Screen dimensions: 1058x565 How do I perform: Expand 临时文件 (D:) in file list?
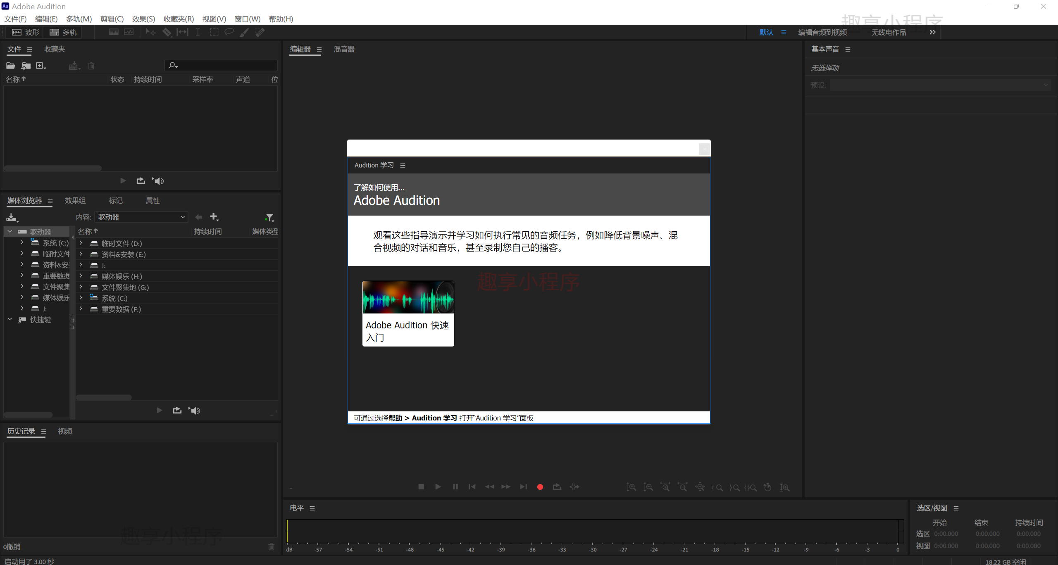pos(81,243)
